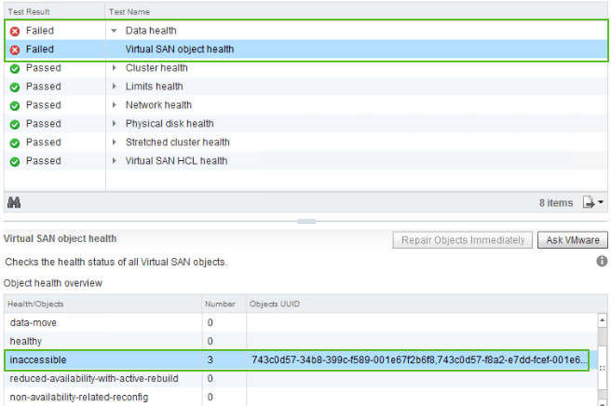Open the export list icon dropdown
This screenshot has height=406, width=611.
pos(594,202)
